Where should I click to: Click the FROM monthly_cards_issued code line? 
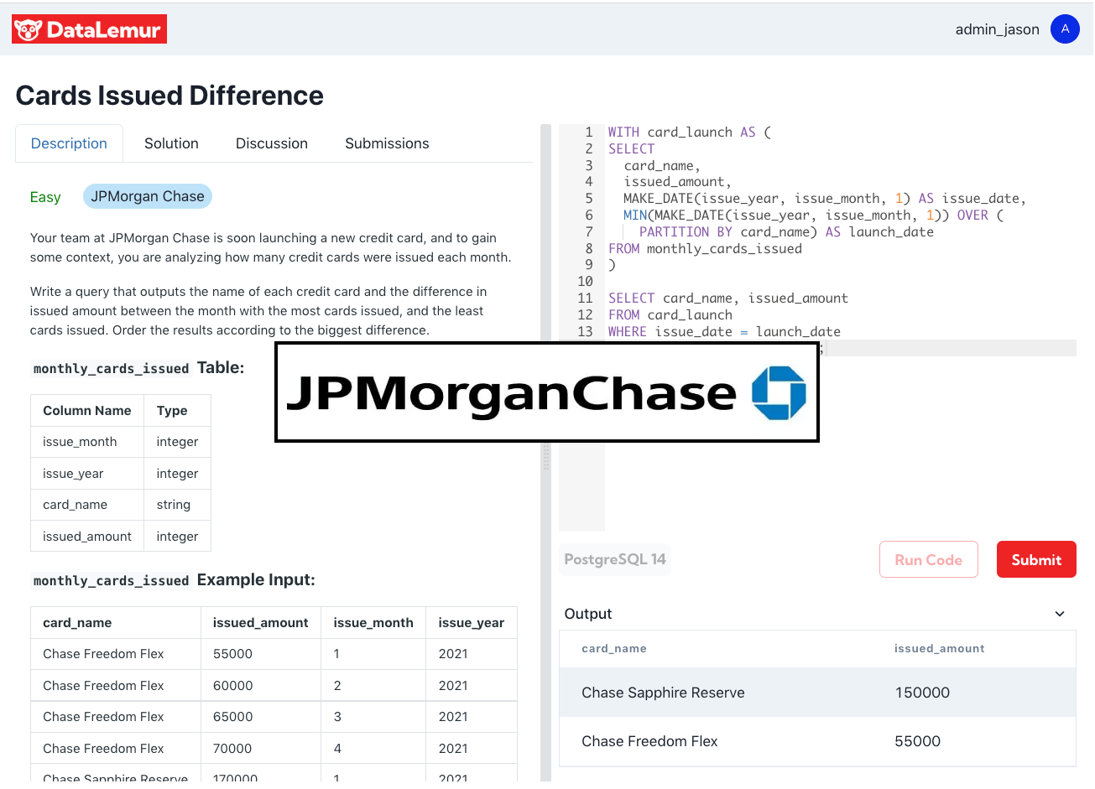coord(705,249)
